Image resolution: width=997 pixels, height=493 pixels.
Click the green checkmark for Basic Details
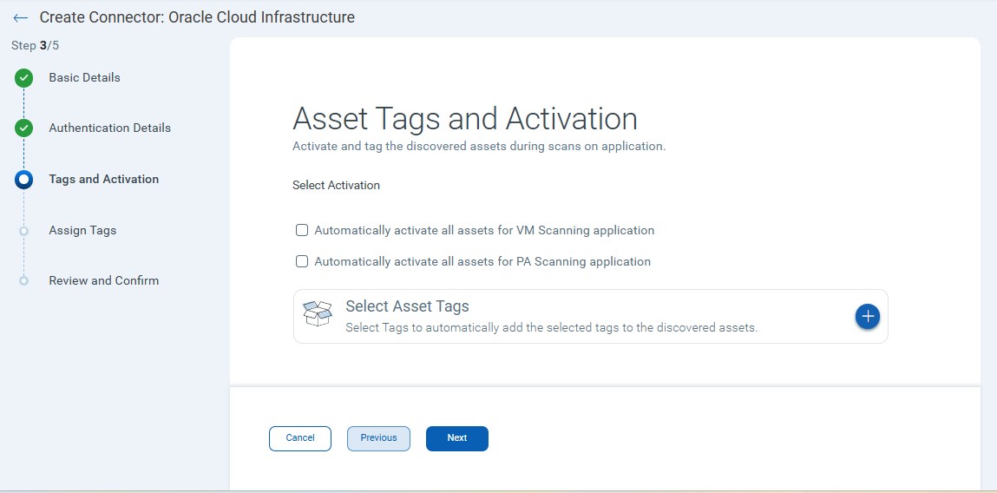23,78
